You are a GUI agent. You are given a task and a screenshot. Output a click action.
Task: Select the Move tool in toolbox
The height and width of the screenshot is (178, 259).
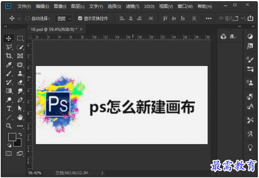[9, 38]
